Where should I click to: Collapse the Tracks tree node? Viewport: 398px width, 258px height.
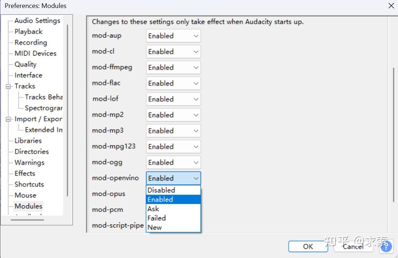click(x=8, y=87)
